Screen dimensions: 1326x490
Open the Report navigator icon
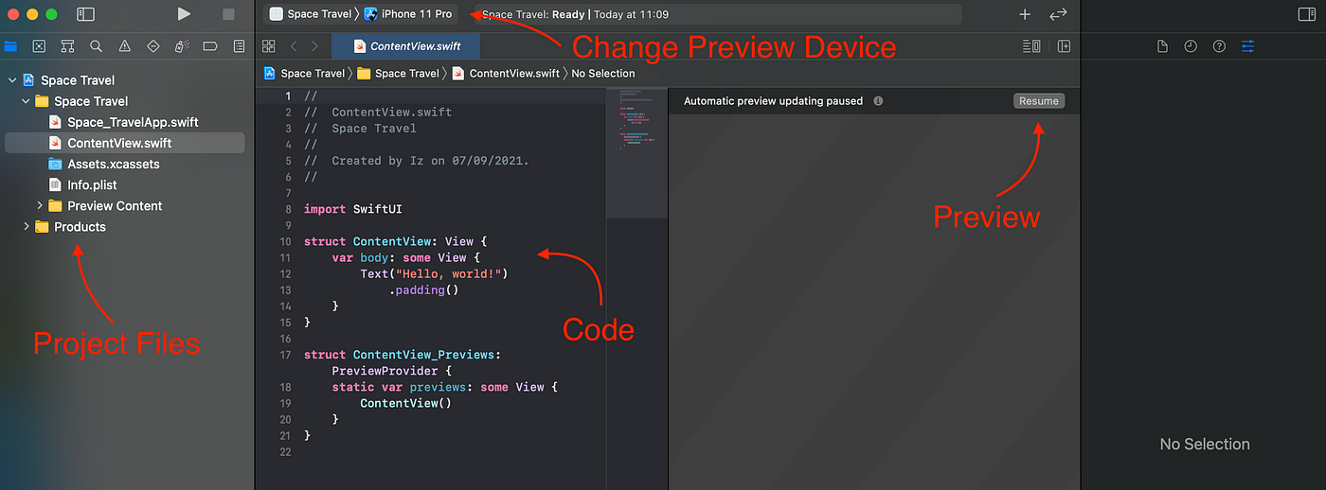click(x=239, y=45)
